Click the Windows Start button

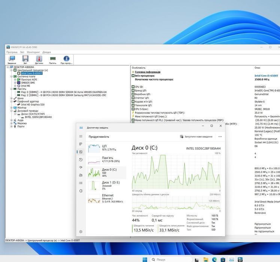pyautogui.click(x=145, y=259)
